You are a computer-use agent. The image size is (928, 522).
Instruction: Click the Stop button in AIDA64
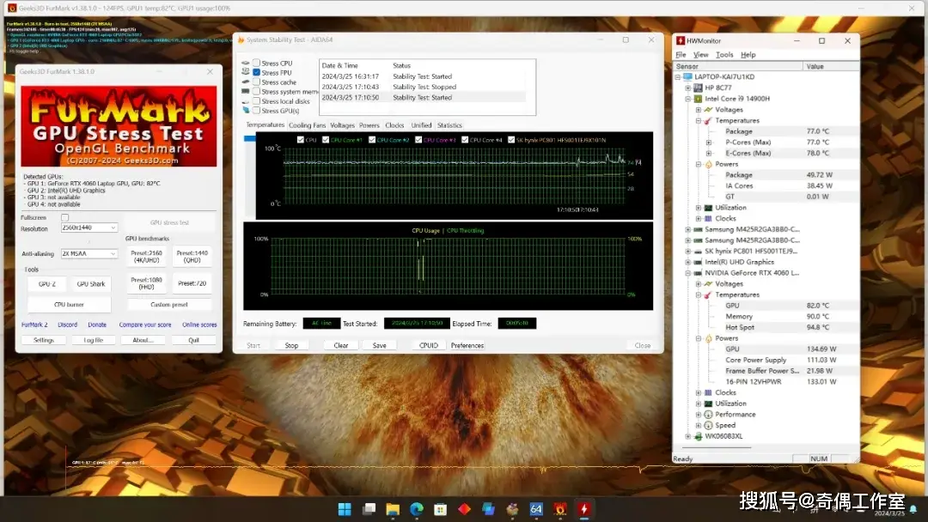pyautogui.click(x=291, y=345)
